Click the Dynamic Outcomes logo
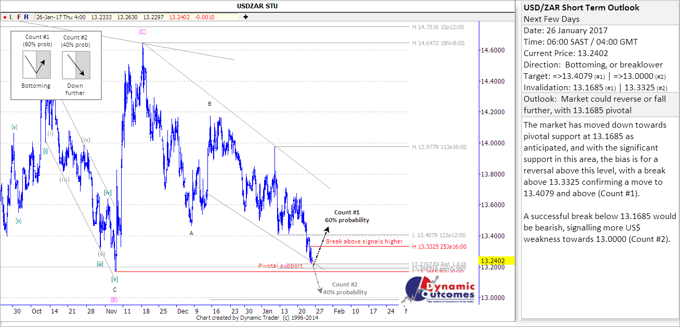The image size is (680, 327). [440, 290]
